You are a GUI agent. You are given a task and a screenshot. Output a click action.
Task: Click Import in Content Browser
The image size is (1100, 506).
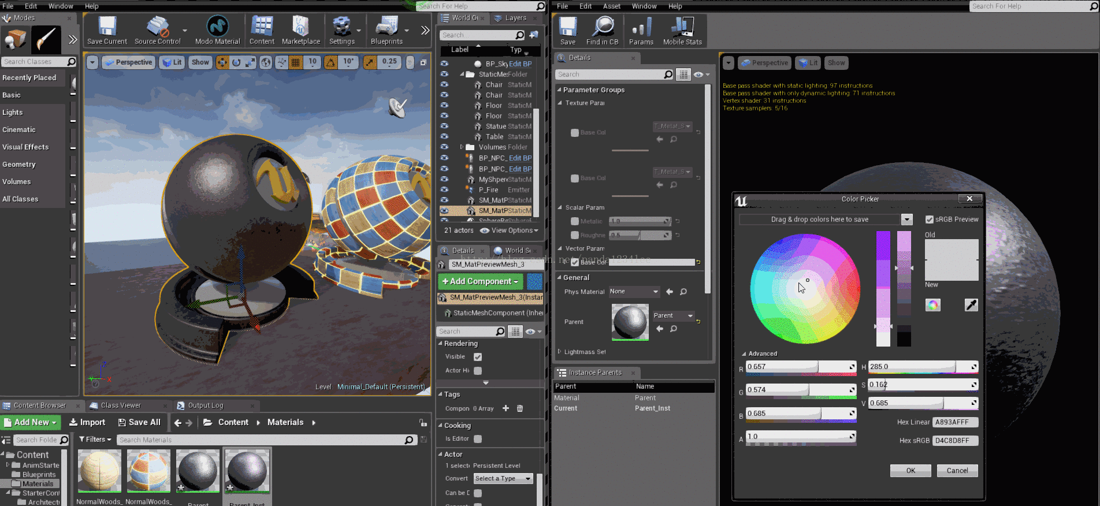point(87,423)
